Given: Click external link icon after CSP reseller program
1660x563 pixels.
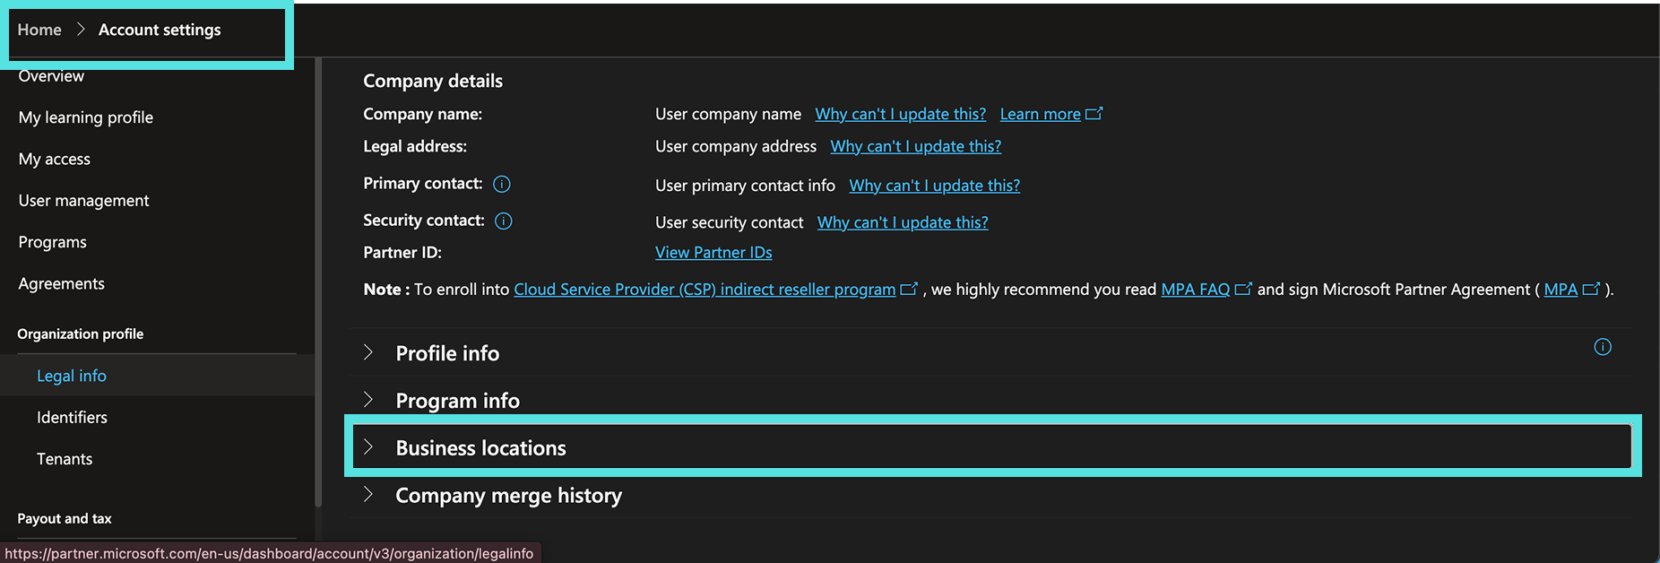Looking at the screenshot, I should (909, 289).
